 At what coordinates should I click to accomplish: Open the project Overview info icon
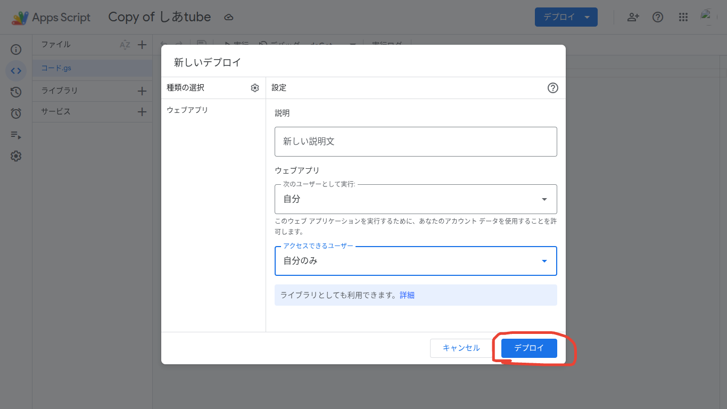pyautogui.click(x=16, y=50)
